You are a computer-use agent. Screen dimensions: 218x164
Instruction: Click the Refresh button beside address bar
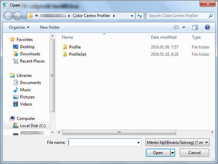[140, 16]
